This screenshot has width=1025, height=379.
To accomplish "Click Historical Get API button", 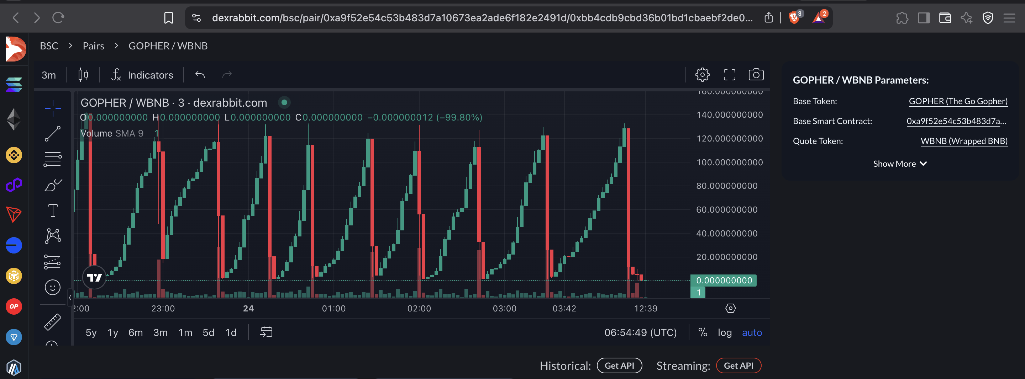I will tap(619, 365).
